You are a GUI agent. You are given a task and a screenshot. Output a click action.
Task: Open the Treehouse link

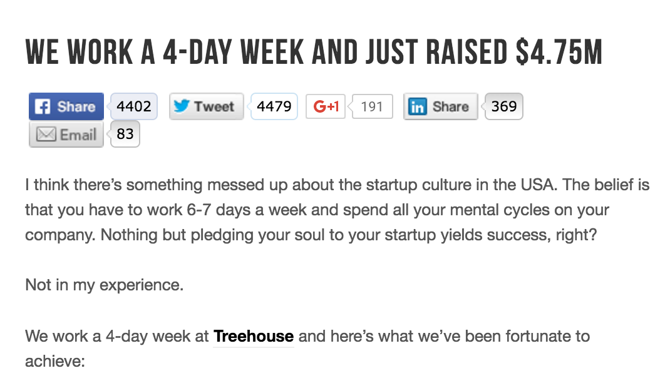[254, 336]
